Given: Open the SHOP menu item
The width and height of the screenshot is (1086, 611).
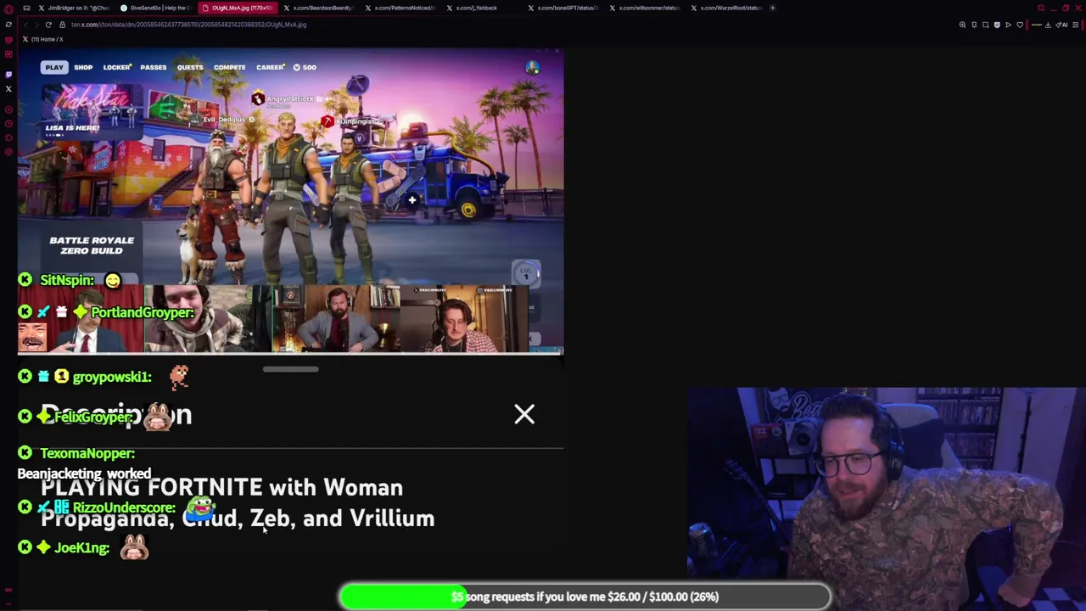Looking at the screenshot, I should pos(83,67).
